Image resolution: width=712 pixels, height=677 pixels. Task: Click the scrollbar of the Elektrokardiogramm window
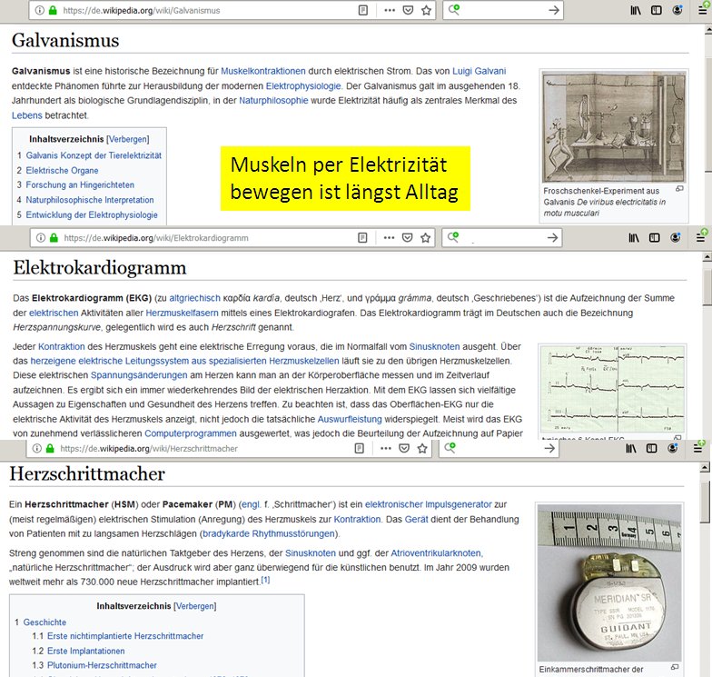[x=707, y=345]
